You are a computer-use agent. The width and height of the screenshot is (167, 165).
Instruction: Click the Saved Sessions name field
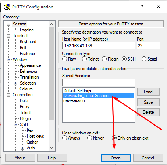point(99,82)
